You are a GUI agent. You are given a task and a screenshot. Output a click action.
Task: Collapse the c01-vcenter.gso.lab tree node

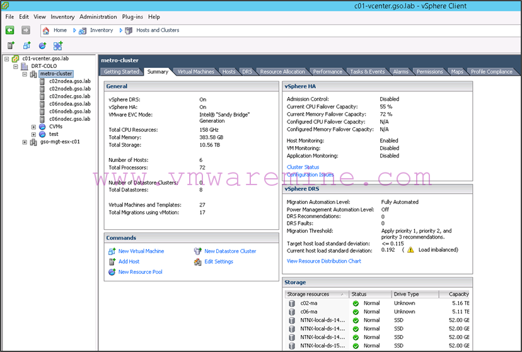[6, 59]
